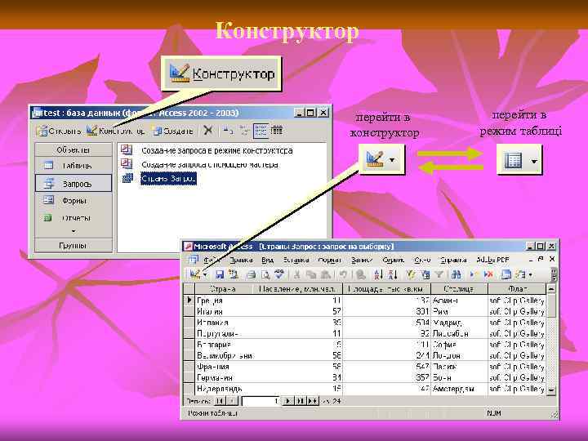The width and height of the screenshot is (588, 441).
Task: Click the black X delete icon in test window
Action: click(207, 131)
